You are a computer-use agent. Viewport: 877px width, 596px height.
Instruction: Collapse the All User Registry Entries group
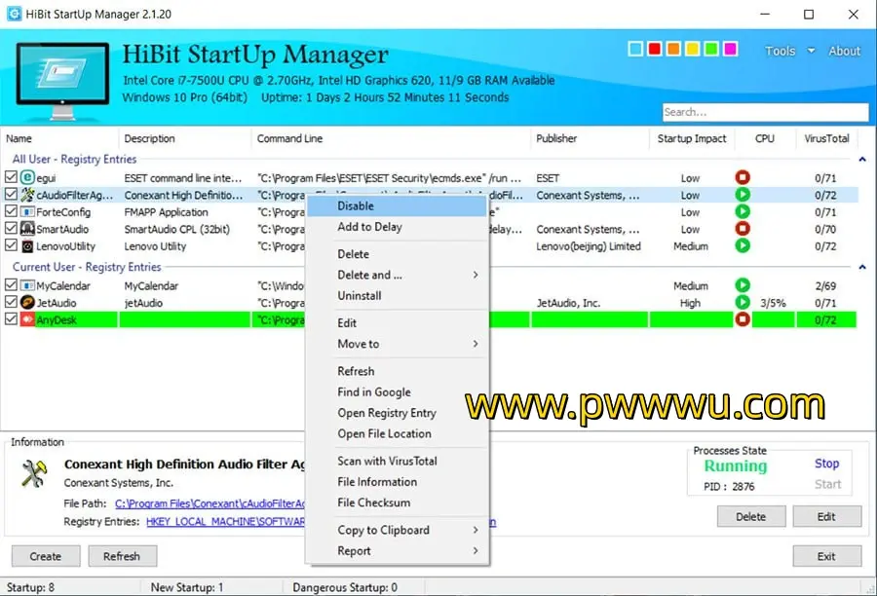click(860, 160)
